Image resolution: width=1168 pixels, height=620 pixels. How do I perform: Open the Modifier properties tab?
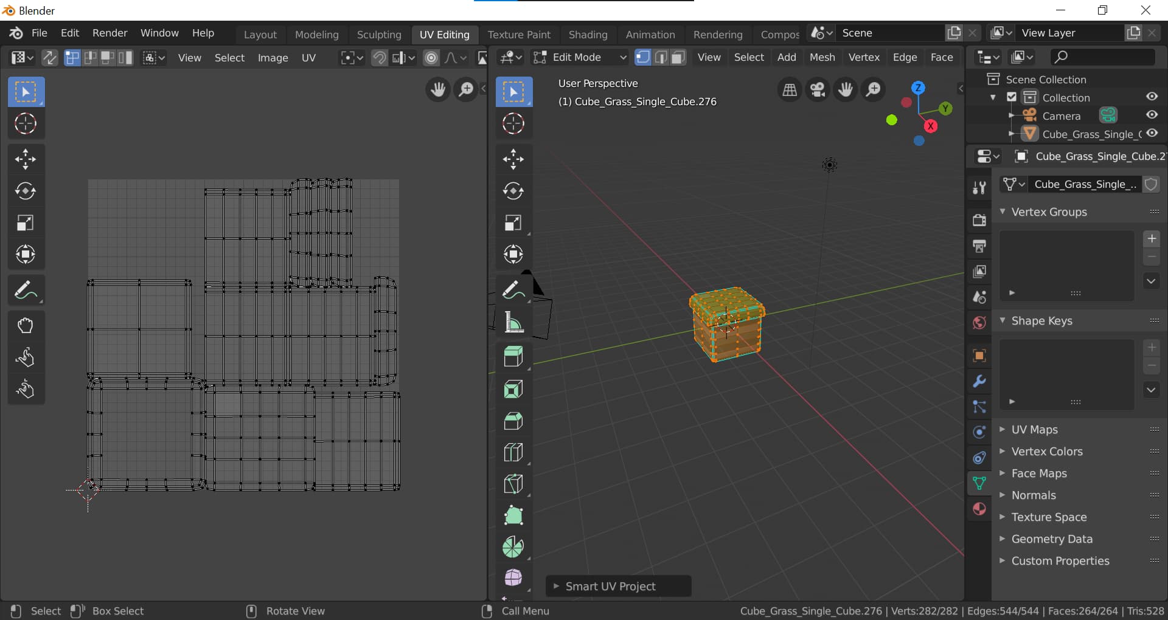[979, 381]
